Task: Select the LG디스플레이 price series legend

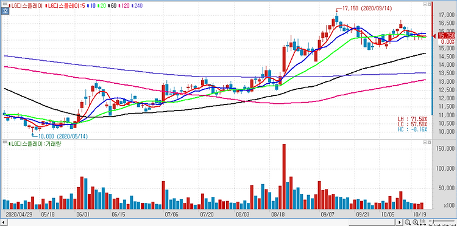Action: pyautogui.click(x=26, y=5)
